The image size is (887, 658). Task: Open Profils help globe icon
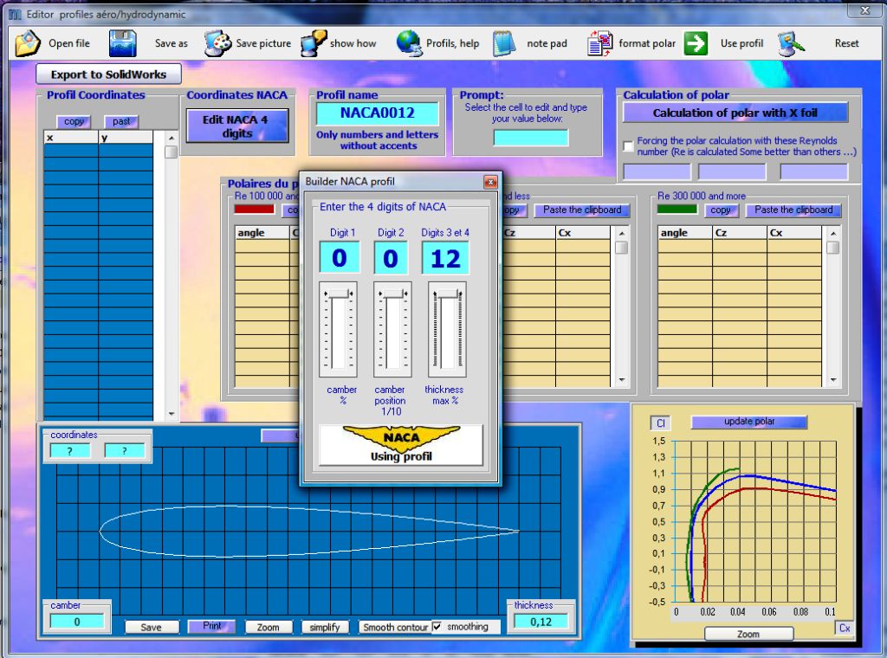[409, 43]
